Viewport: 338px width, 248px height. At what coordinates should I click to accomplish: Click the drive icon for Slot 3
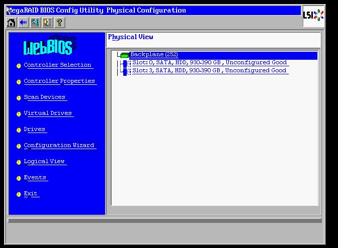point(125,71)
